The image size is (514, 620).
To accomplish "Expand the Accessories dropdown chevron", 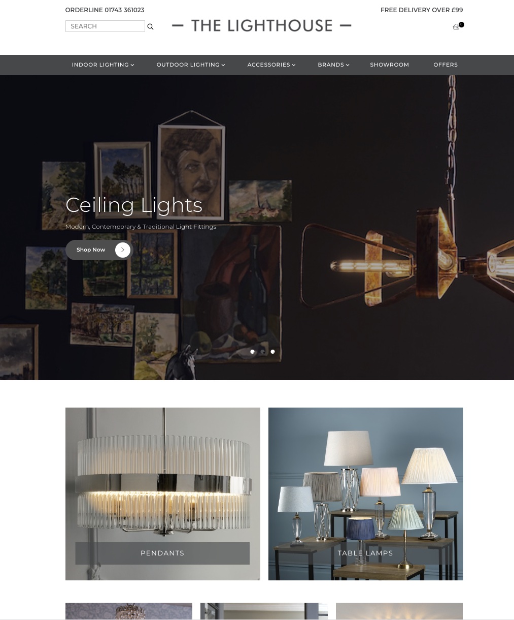I will click(294, 65).
